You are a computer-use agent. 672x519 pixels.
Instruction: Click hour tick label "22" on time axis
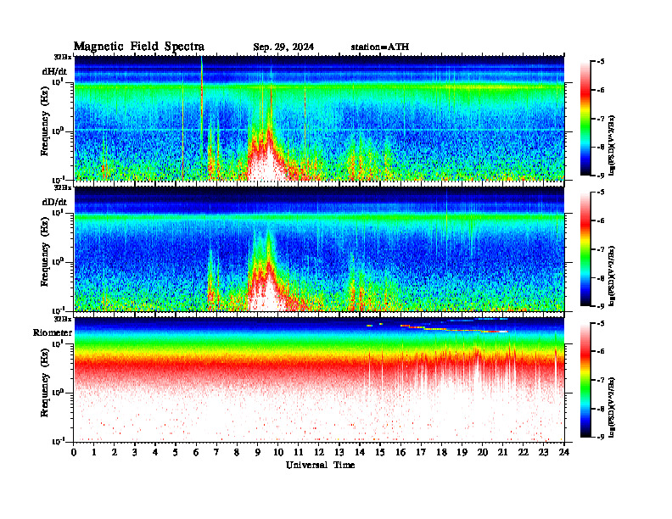(523, 452)
